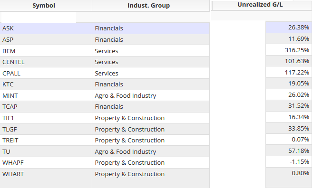Image resolution: width=313 pixels, height=188 pixels.
Task: Select the CPALL symbol cell
Action: click(x=46, y=73)
